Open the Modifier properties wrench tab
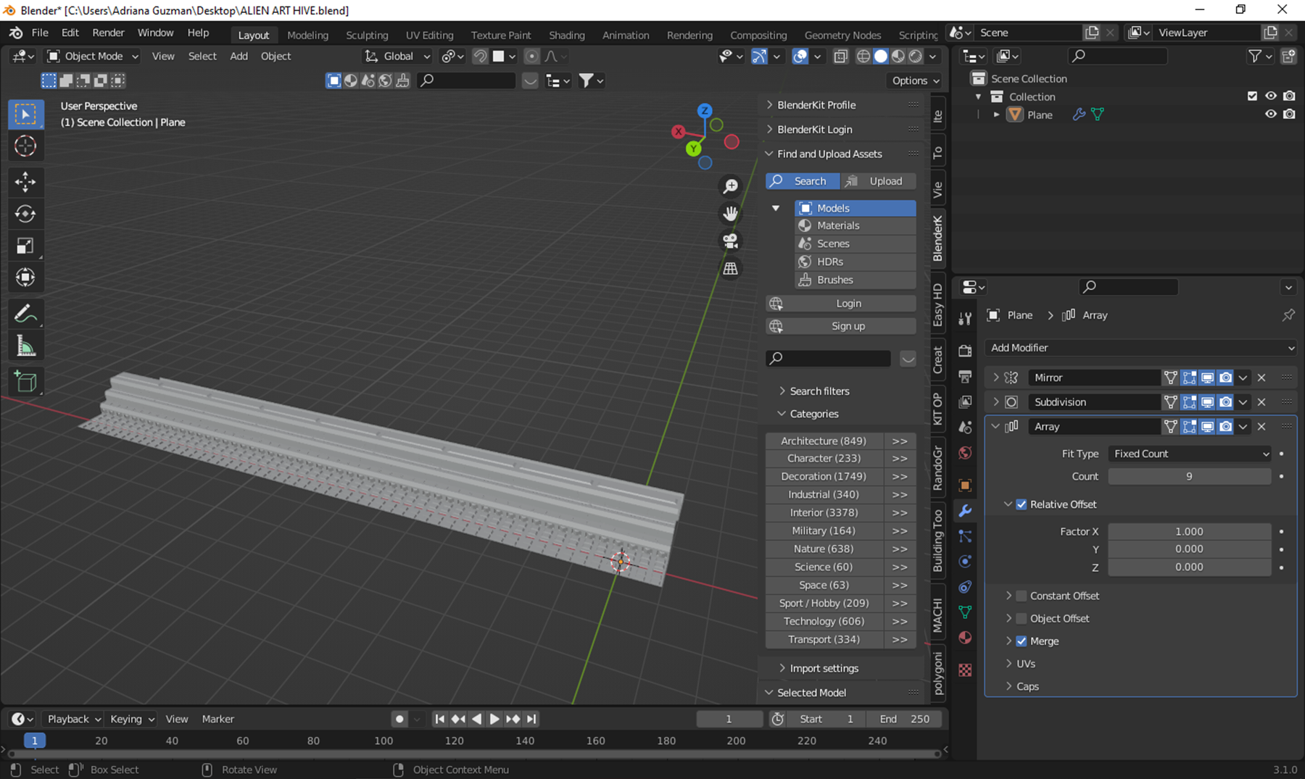Screen dimensions: 1305x779 coord(965,511)
